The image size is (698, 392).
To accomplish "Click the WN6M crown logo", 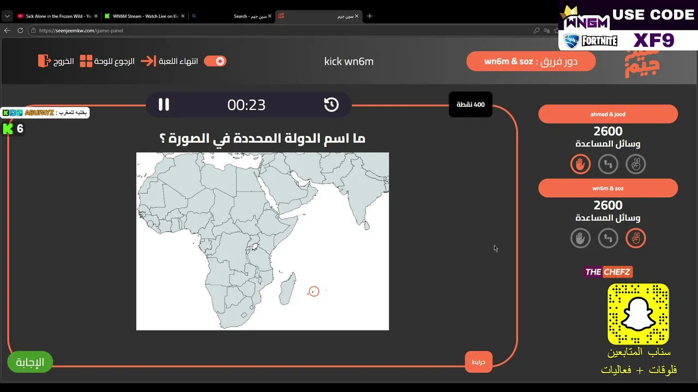I will tap(586, 19).
